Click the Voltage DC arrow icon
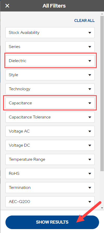Image resolution: width=104 pixels, height=233 pixels. [90, 146]
